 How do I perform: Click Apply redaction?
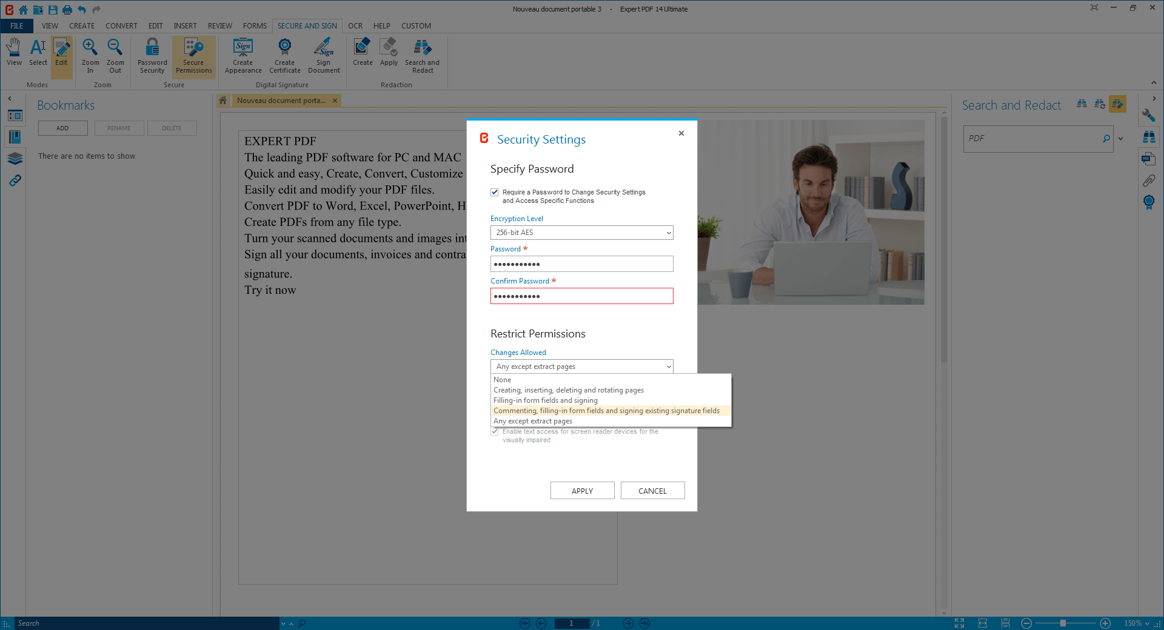pyautogui.click(x=389, y=52)
